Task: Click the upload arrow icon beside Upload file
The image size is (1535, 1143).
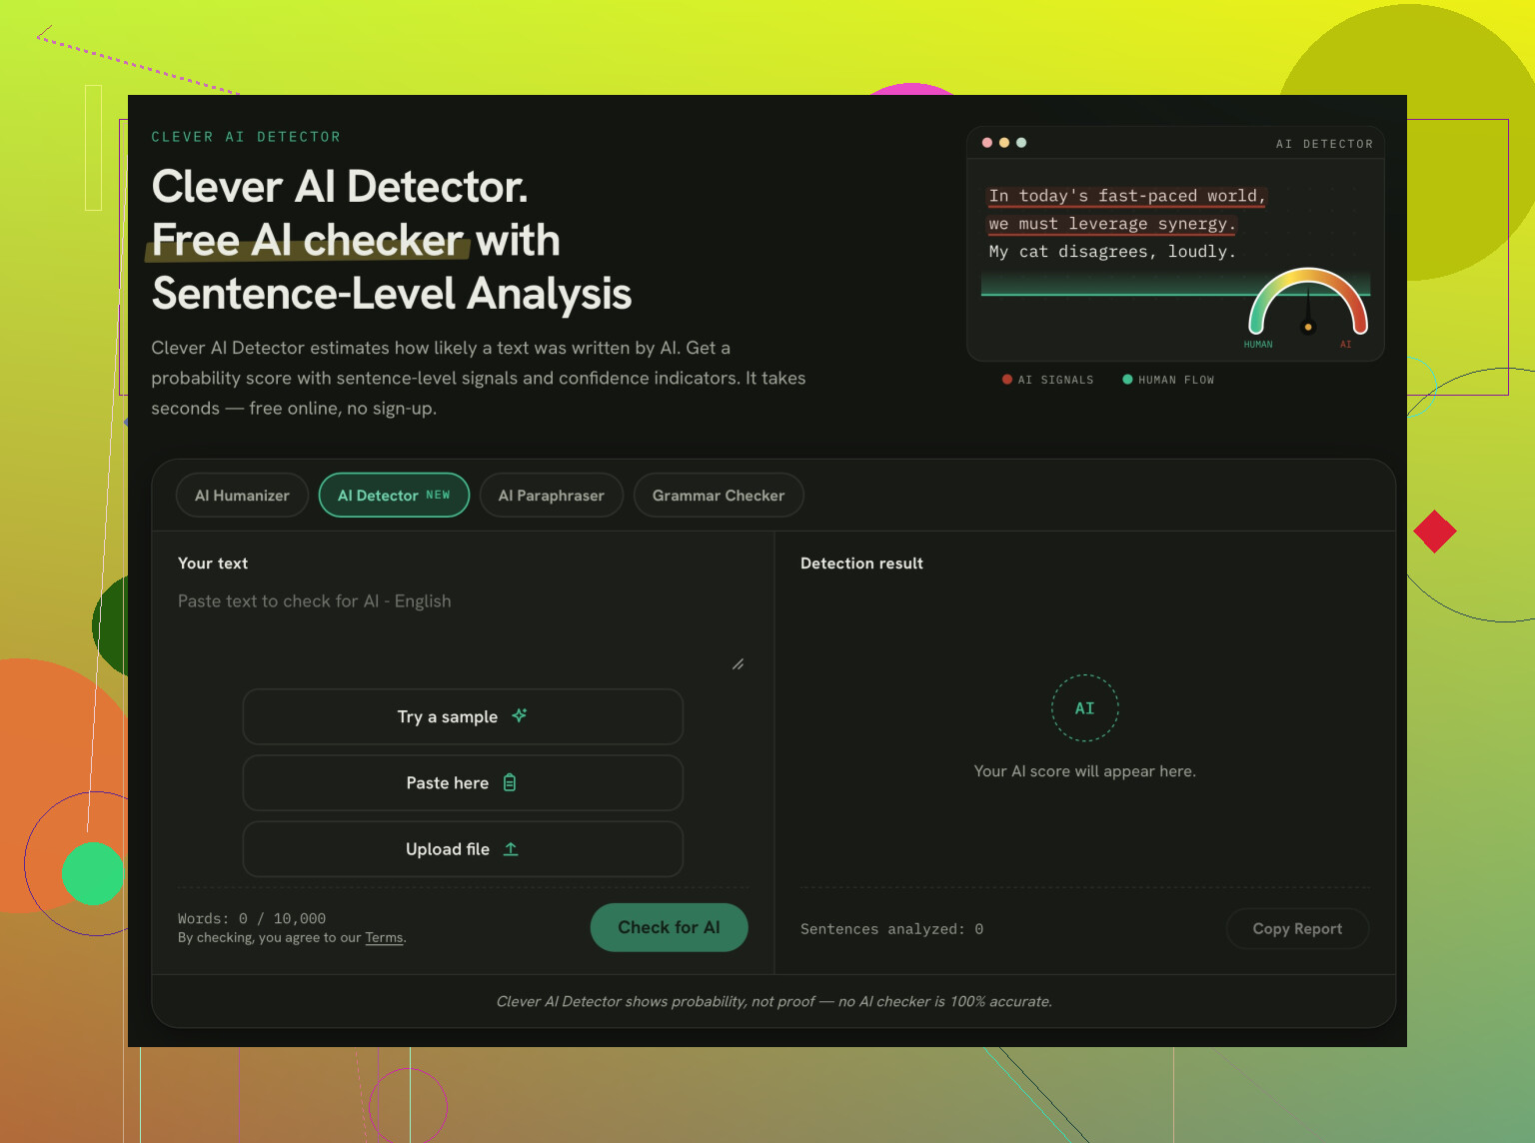Action: pos(511,849)
